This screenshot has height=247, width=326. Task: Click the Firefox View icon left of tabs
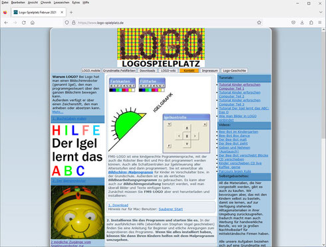click(5, 13)
